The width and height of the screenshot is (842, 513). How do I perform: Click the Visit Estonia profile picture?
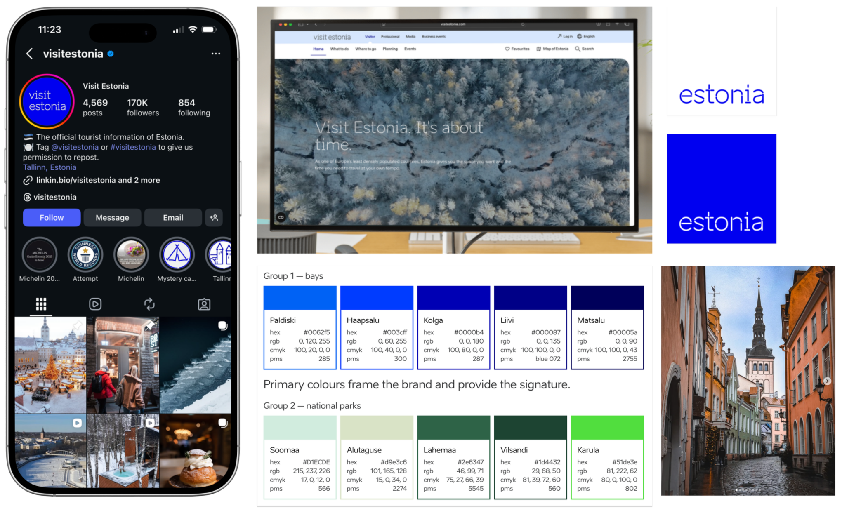(x=47, y=101)
